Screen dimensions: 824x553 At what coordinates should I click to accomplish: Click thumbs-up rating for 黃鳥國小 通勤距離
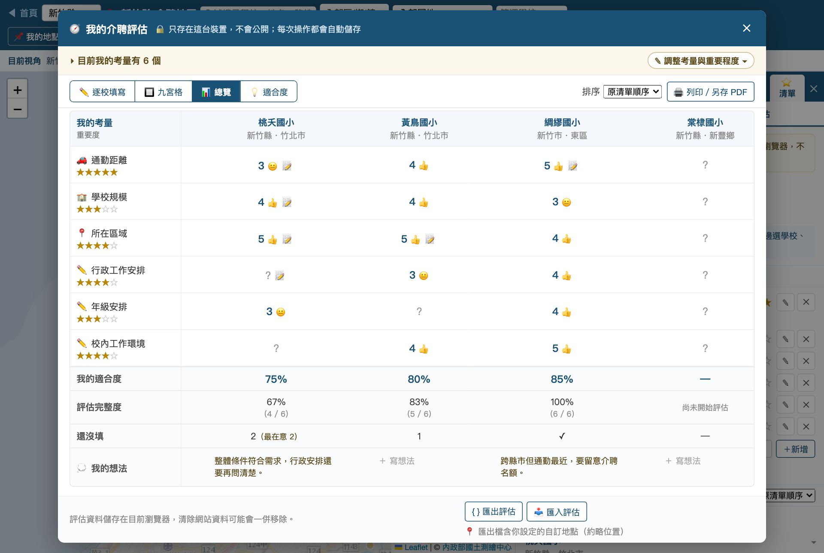pos(424,165)
